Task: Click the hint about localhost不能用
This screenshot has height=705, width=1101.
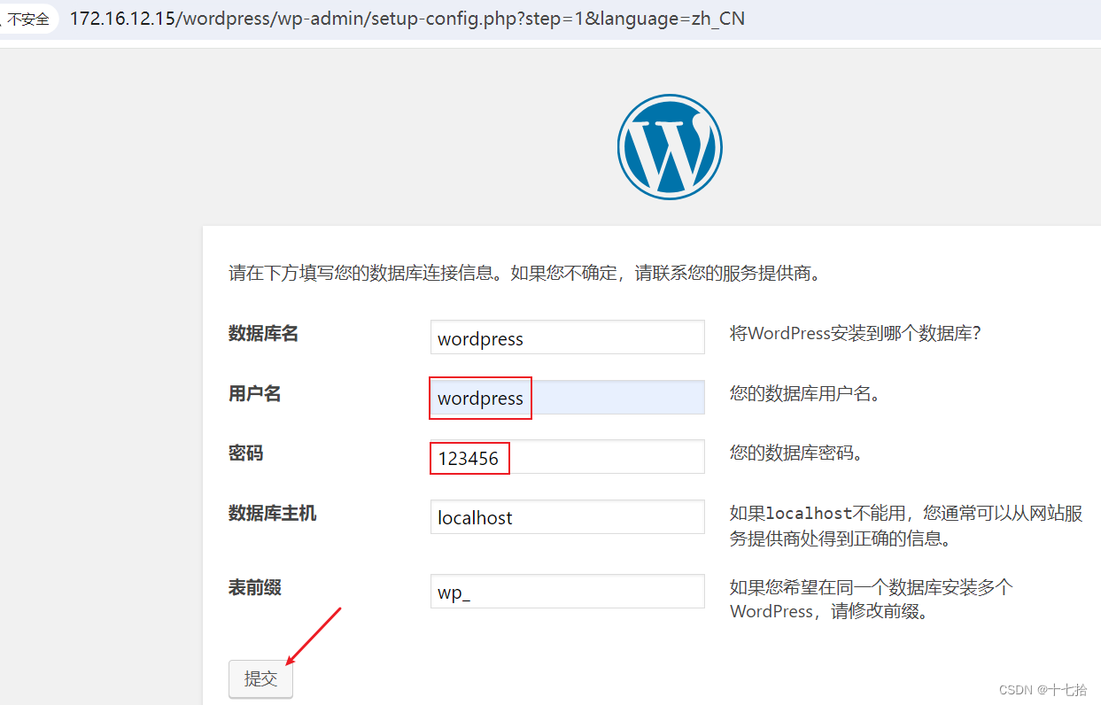Action: 906,526
